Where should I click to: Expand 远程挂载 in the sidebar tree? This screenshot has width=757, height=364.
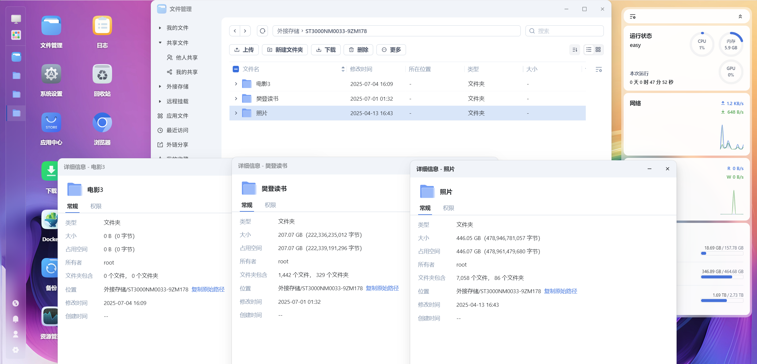point(160,101)
